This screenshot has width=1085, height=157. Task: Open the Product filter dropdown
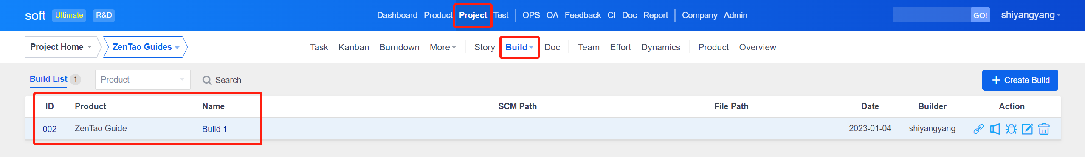[x=143, y=80]
